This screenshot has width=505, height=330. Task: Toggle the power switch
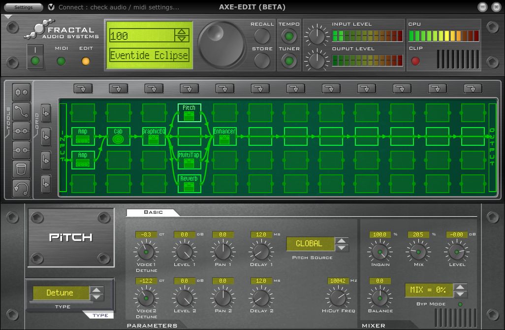click(35, 57)
